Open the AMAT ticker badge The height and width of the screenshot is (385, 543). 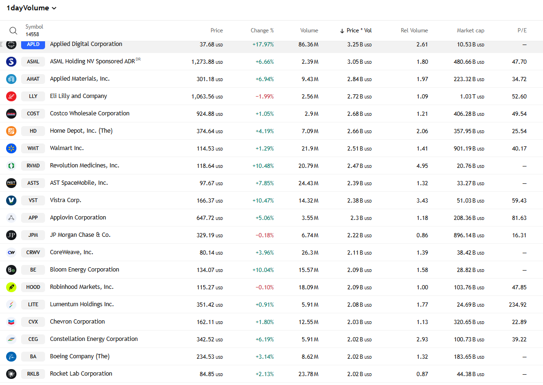pyautogui.click(x=33, y=79)
